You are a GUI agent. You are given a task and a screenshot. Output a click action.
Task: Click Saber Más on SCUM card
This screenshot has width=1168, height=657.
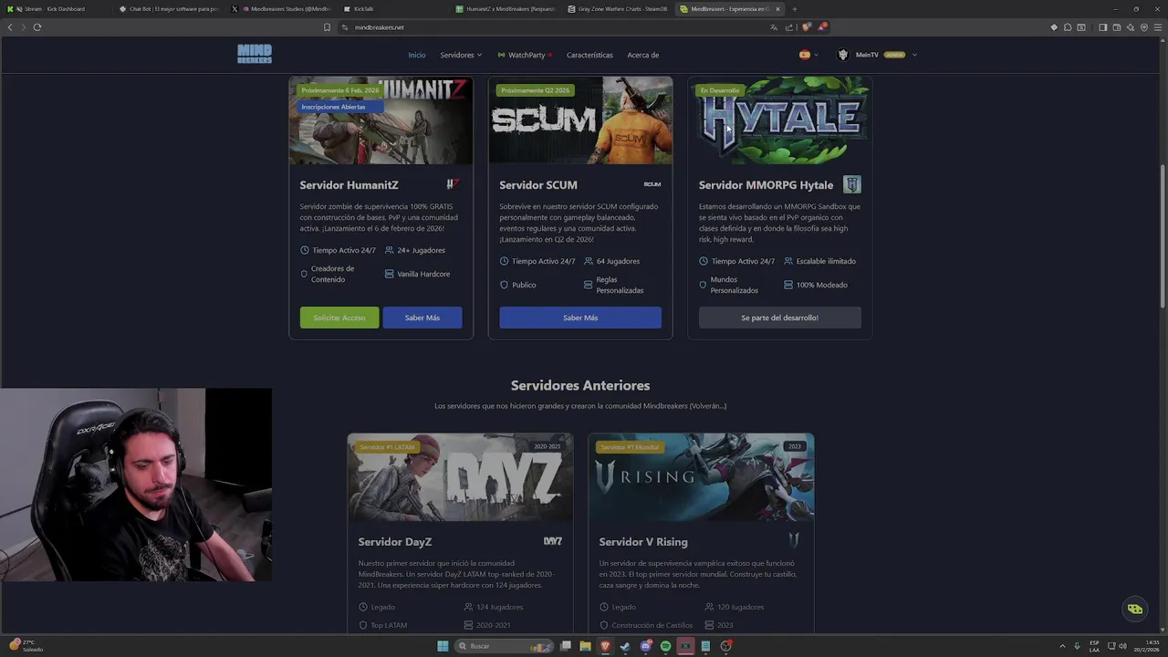(580, 318)
